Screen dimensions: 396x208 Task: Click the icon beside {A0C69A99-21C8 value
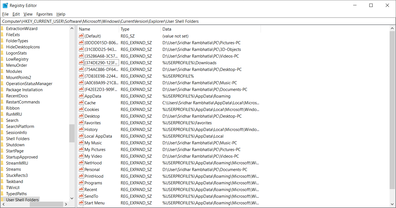click(81, 83)
